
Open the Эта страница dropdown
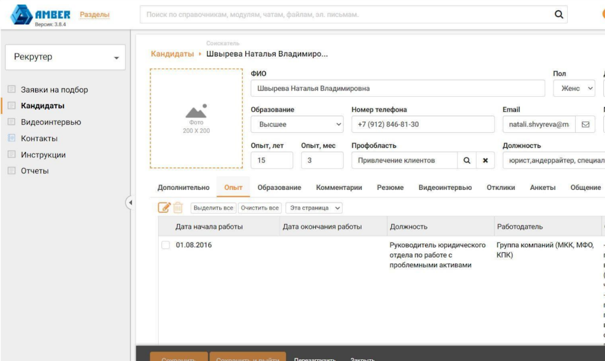point(314,208)
